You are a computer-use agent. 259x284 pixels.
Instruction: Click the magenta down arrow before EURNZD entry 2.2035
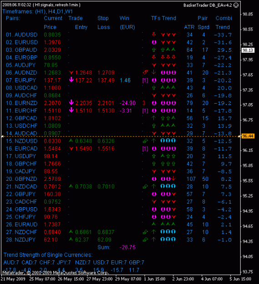click(71, 102)
